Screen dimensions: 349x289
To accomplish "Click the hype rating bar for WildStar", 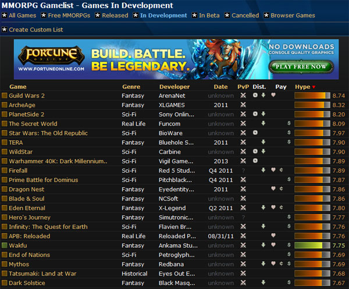I will [x=312, y=152].
